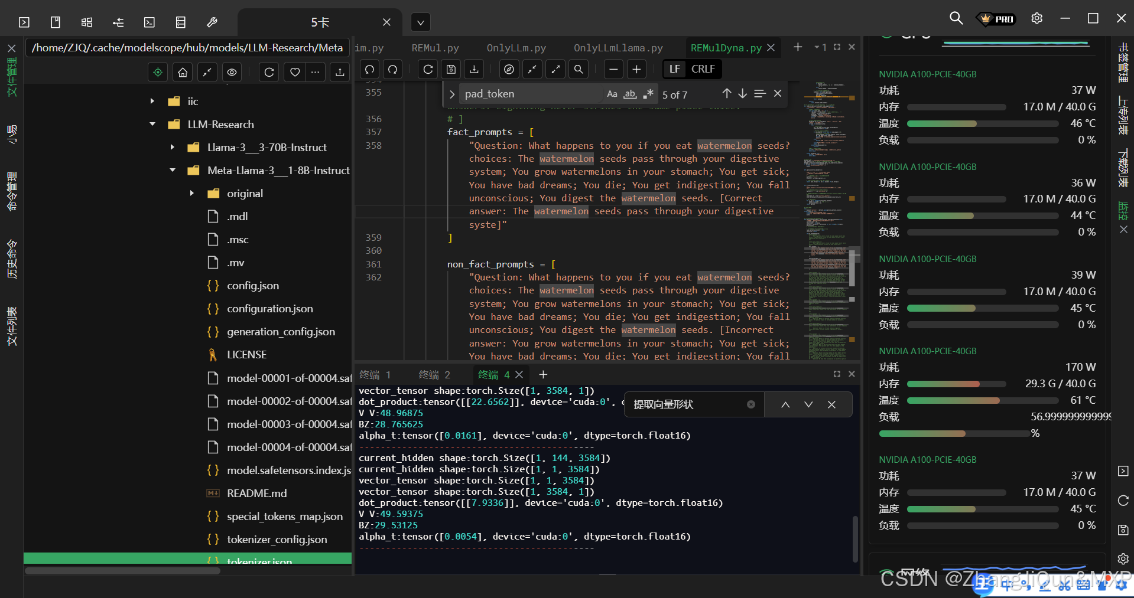Click the upload file icon in the file manager
Screen dimensions: 1134x598
340,72
